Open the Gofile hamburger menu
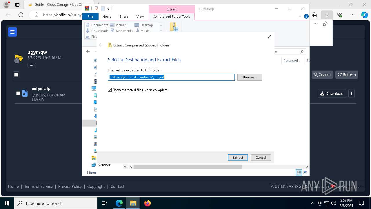 pos(12,32)
